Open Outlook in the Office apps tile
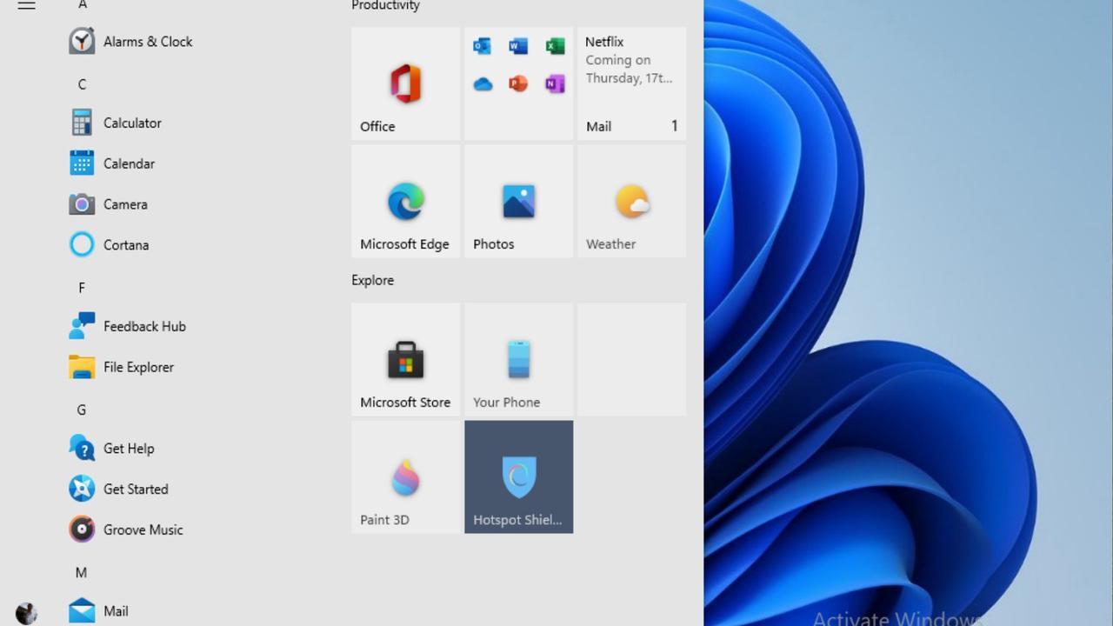Screen dimensions: 1113x626 482,46
